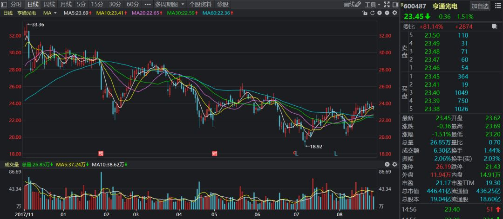Click the 画线 drawing pencil tool

(358, 4)
